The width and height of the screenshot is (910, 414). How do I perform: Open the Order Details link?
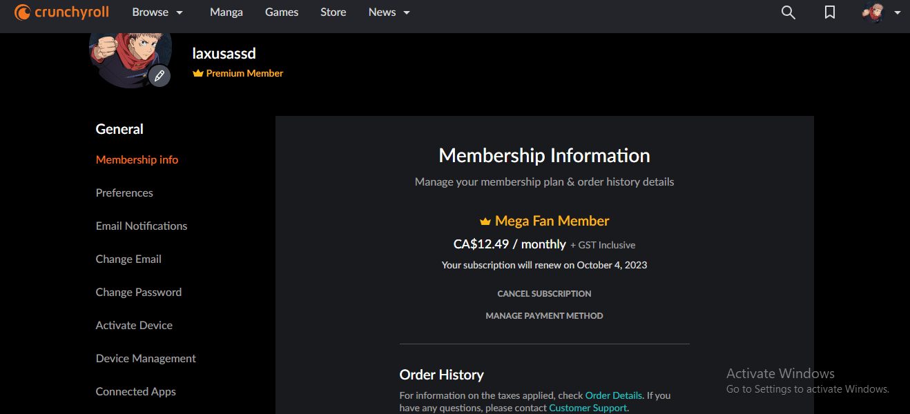pyautogui.click(x=614, y=395)
